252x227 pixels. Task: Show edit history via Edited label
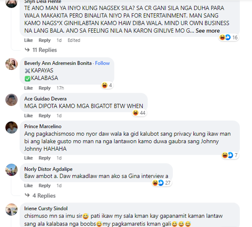pyautogui.click(x=74, y=40)
